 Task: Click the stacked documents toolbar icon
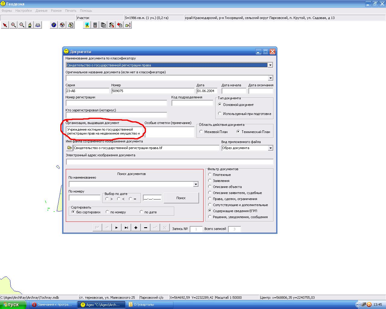103,25
